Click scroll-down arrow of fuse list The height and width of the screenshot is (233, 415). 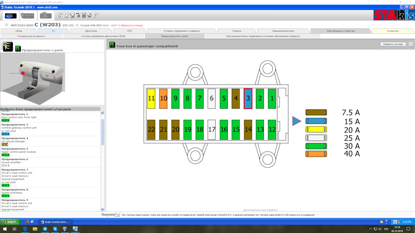point(102,209)
